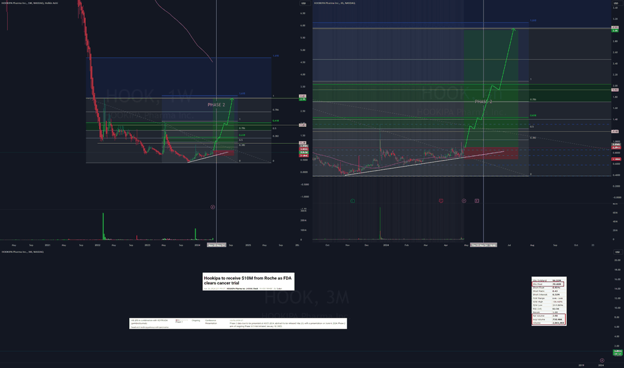Open the Hookipa $10M Roche headline image

(248, 282)
